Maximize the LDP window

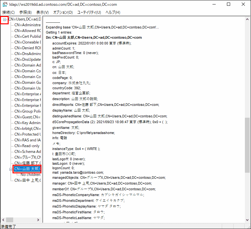[x=229, y=4]
